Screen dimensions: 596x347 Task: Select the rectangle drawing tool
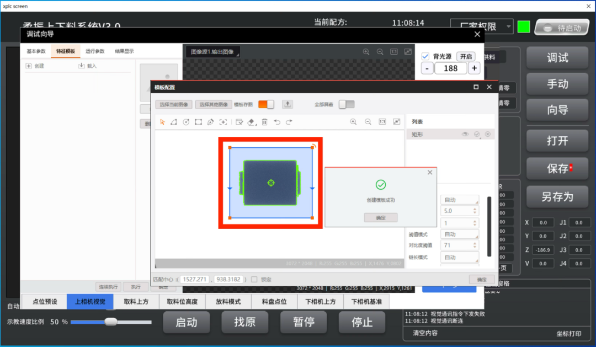coord(198,122)
